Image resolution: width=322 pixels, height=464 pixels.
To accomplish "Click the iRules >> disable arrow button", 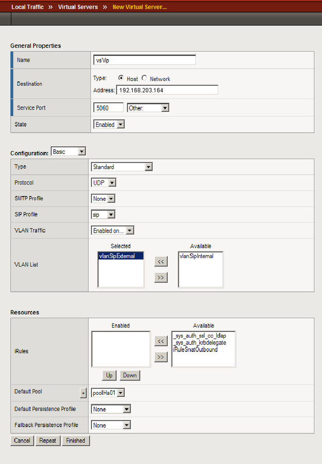I will tap(161, 357).
